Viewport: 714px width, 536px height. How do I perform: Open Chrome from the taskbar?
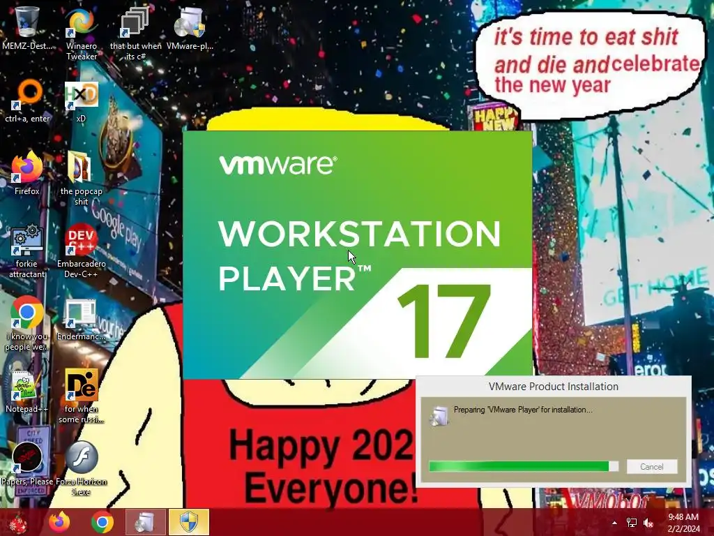102,522
